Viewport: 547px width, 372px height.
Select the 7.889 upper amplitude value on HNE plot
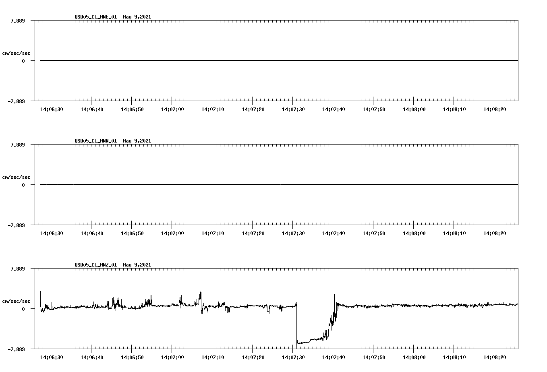17,21
